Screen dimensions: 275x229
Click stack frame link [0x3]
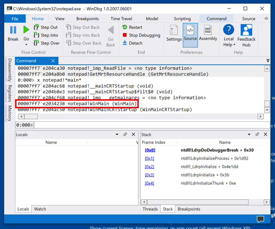150,175
